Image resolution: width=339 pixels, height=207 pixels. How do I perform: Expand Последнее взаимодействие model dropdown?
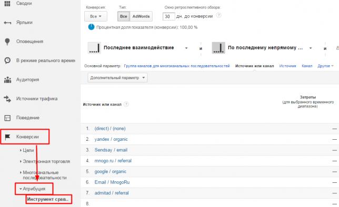[186, 48]
